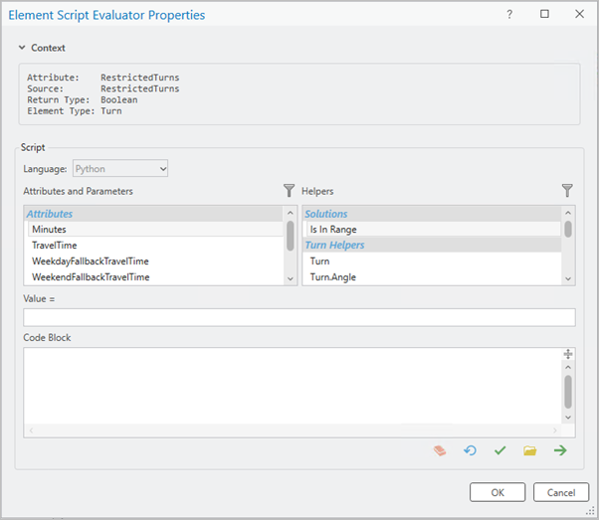Image resolution: width=599 pixels, height=520 pixels.
Task: Choose WeekdayFallbackTravelTime attribute
Action: pyautogui.click(x=90, y=261)
